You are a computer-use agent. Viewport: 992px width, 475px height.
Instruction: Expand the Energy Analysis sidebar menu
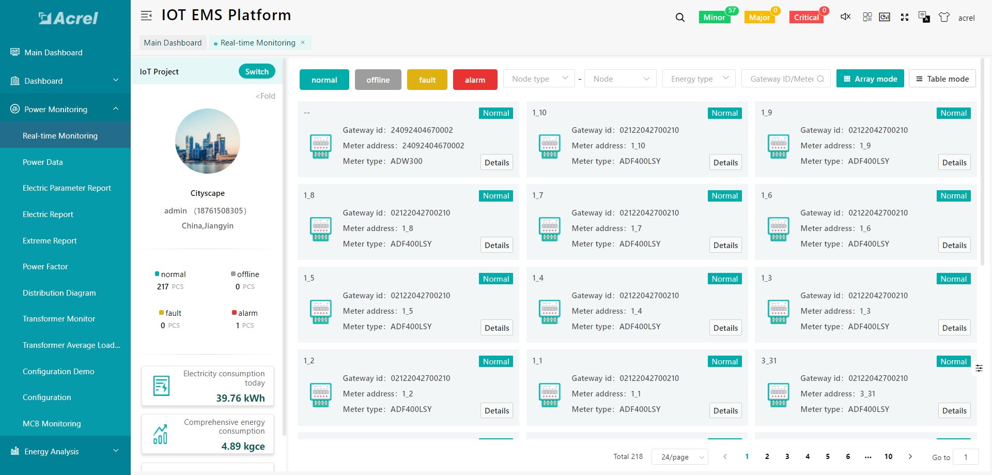coord(65,451)
